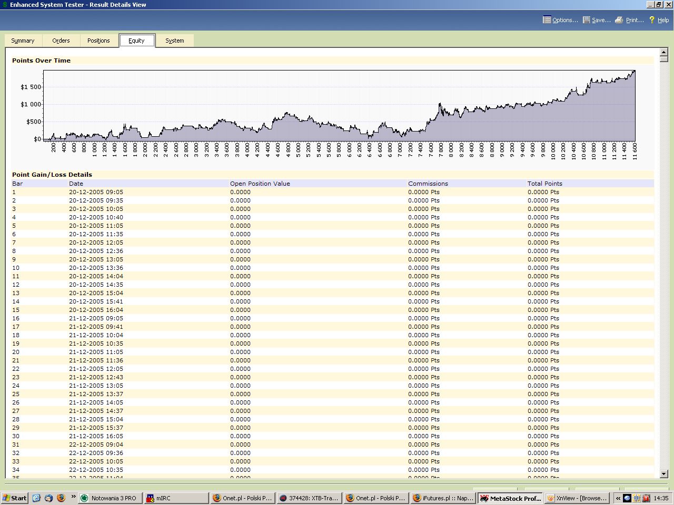The image size is (674, 505).
Task: Click the Options list icon
Action: pos(547,20)
